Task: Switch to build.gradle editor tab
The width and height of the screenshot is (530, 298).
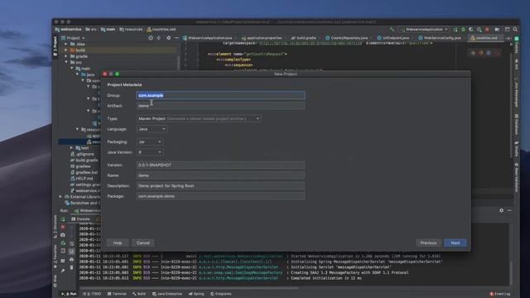Action: click(x=304, y=38)
